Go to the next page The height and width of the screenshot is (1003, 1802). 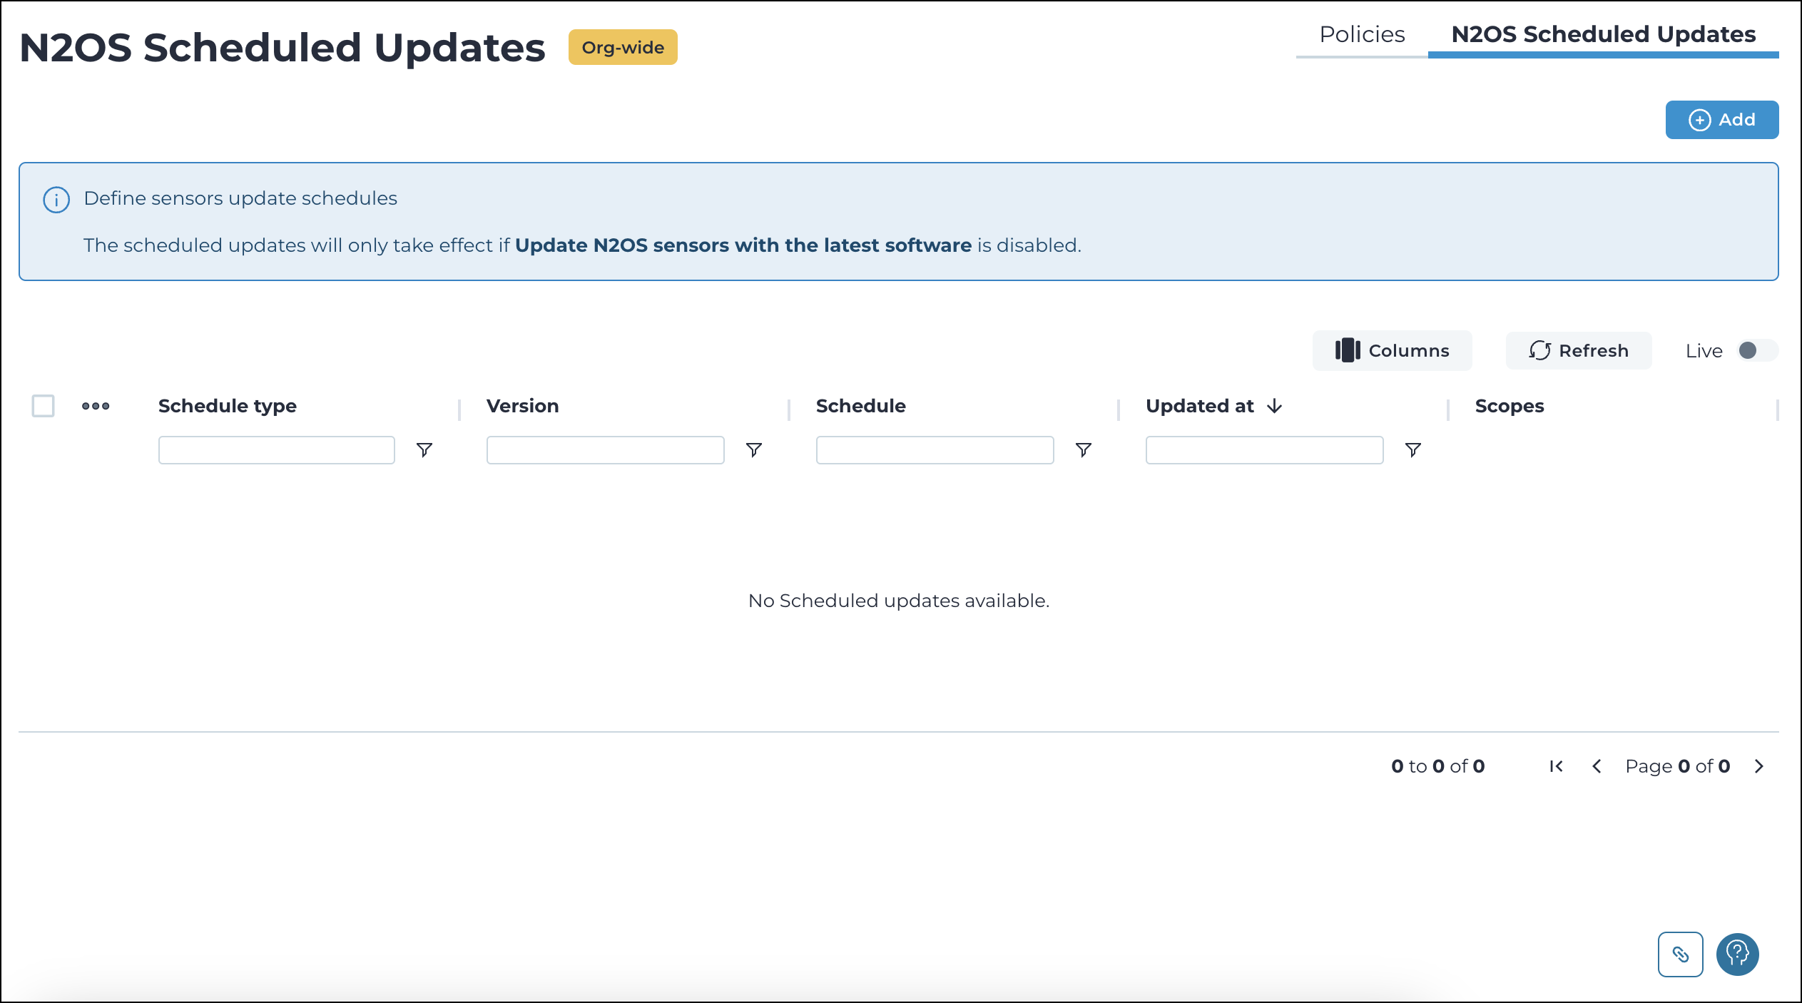(1759, 766)
